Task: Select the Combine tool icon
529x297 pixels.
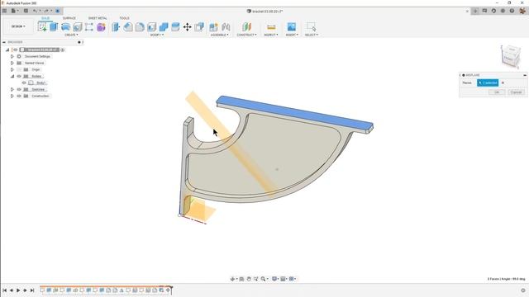Action: click(164, 27)
